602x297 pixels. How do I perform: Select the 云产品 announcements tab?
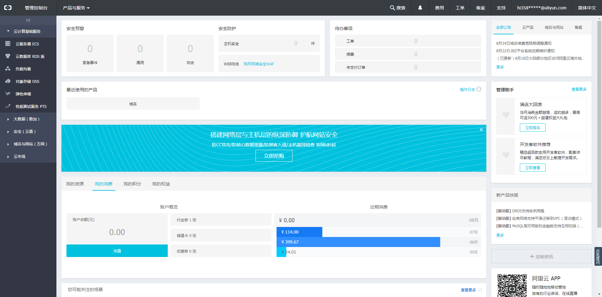[528, 28]
